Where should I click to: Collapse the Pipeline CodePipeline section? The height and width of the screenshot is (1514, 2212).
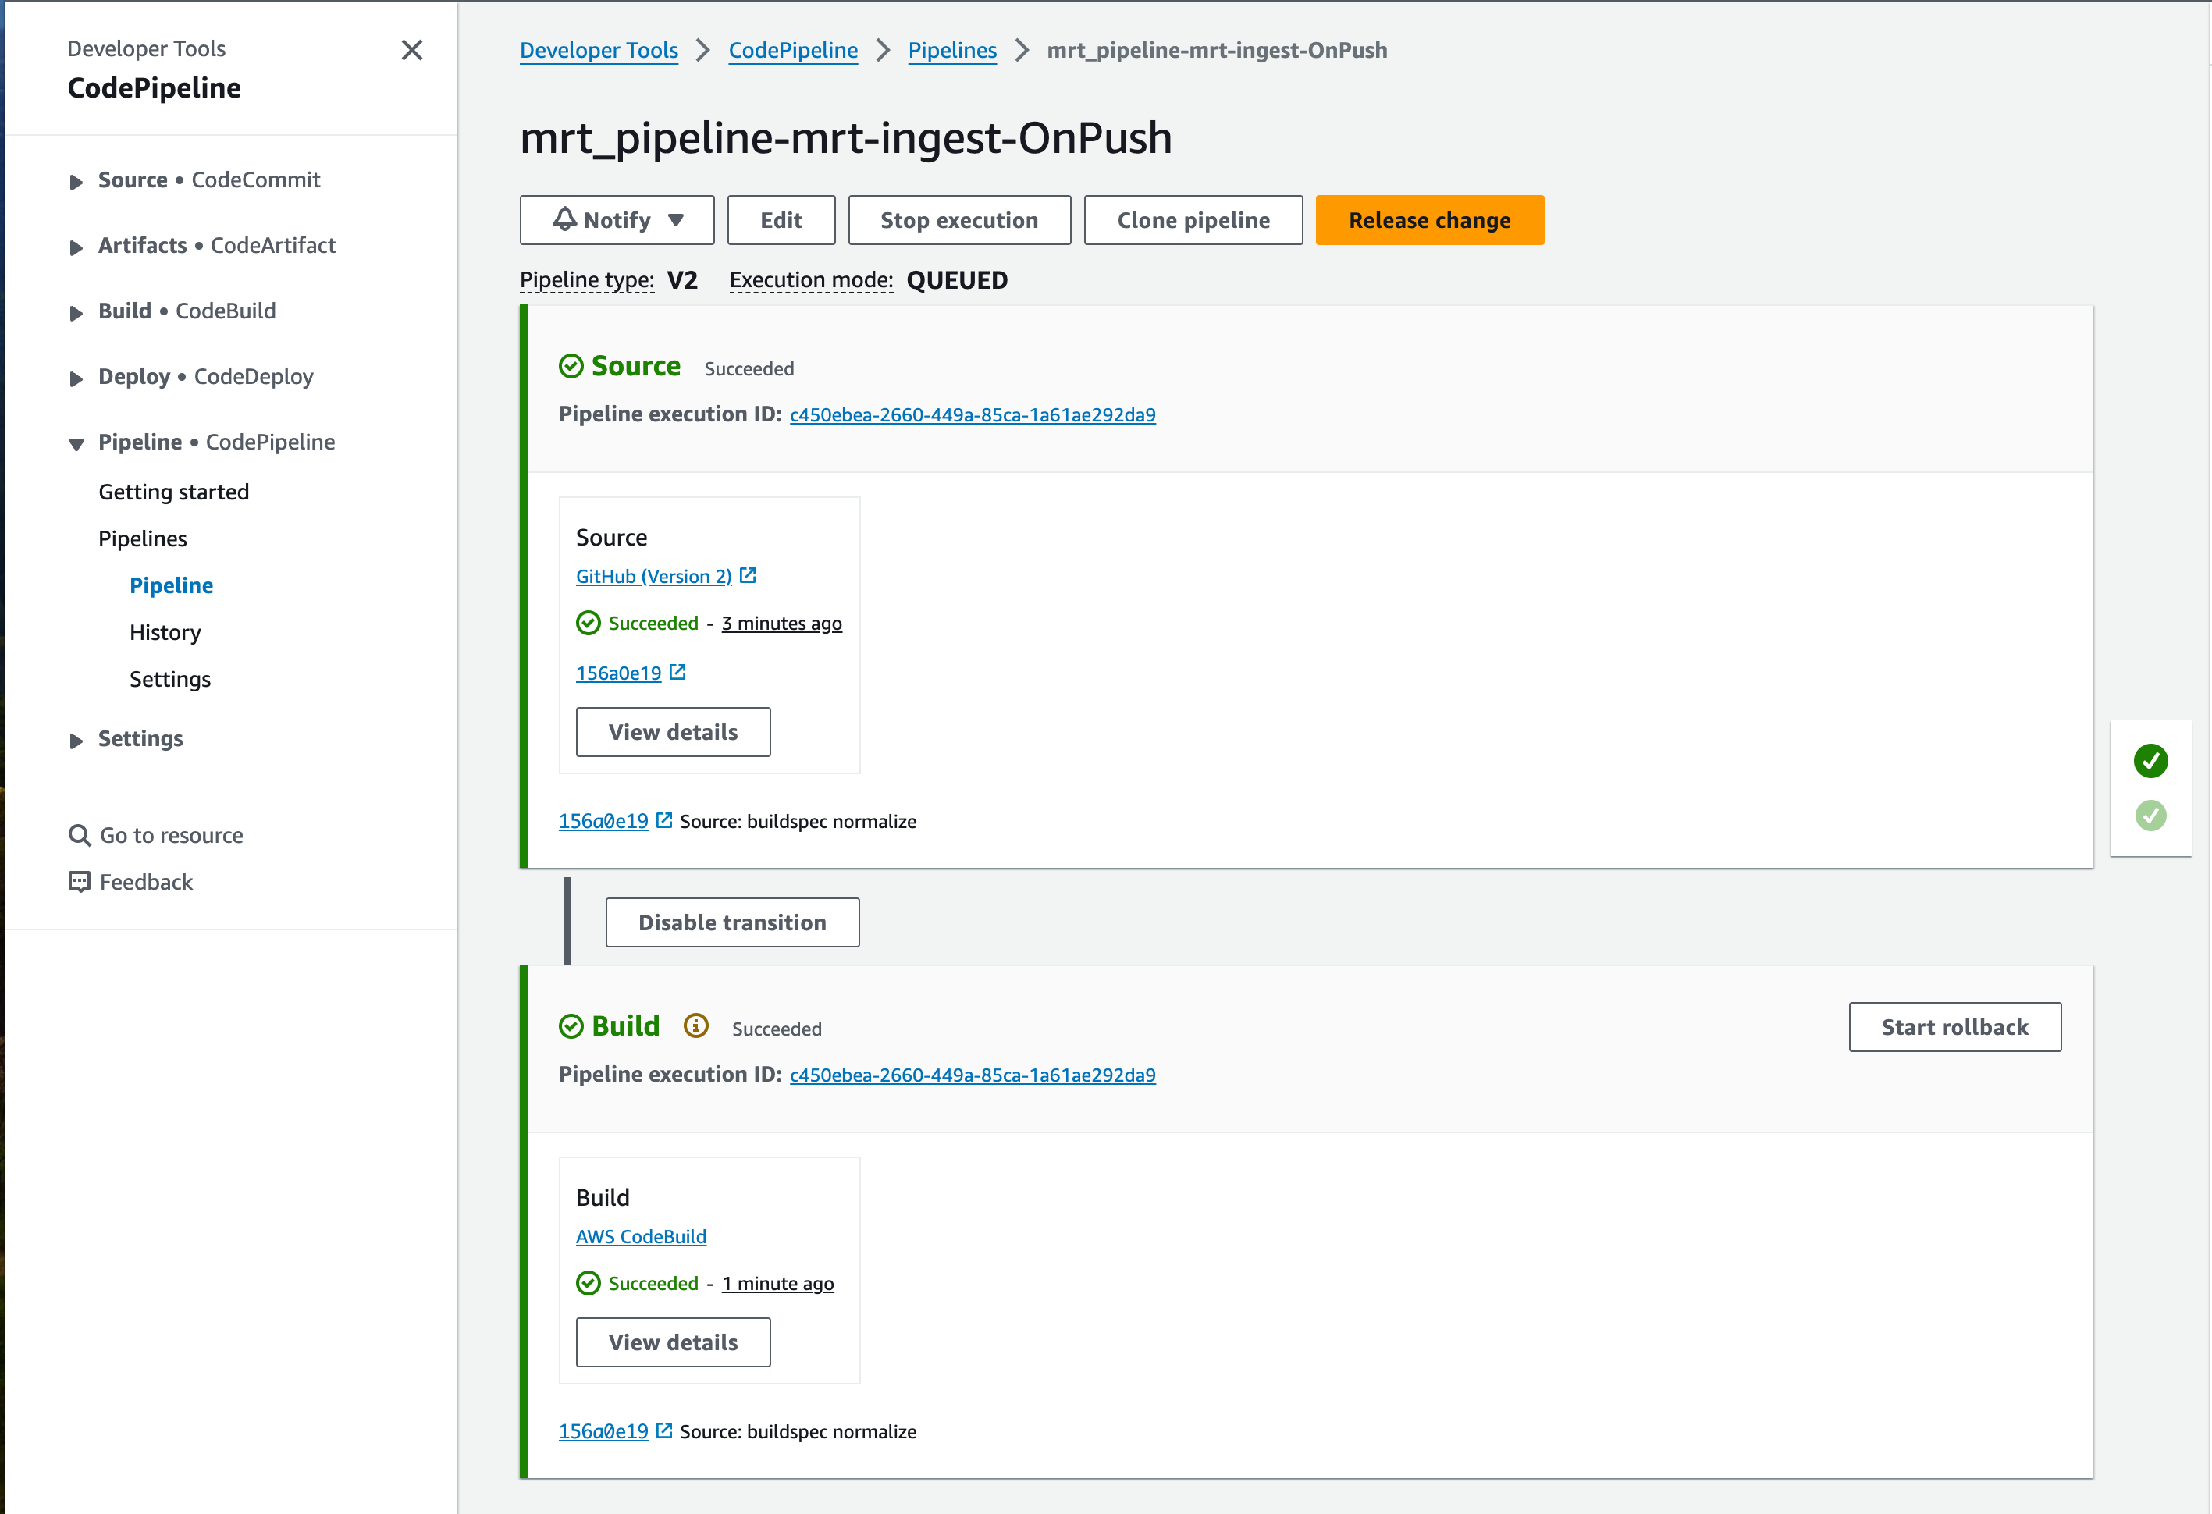[76, 444]
